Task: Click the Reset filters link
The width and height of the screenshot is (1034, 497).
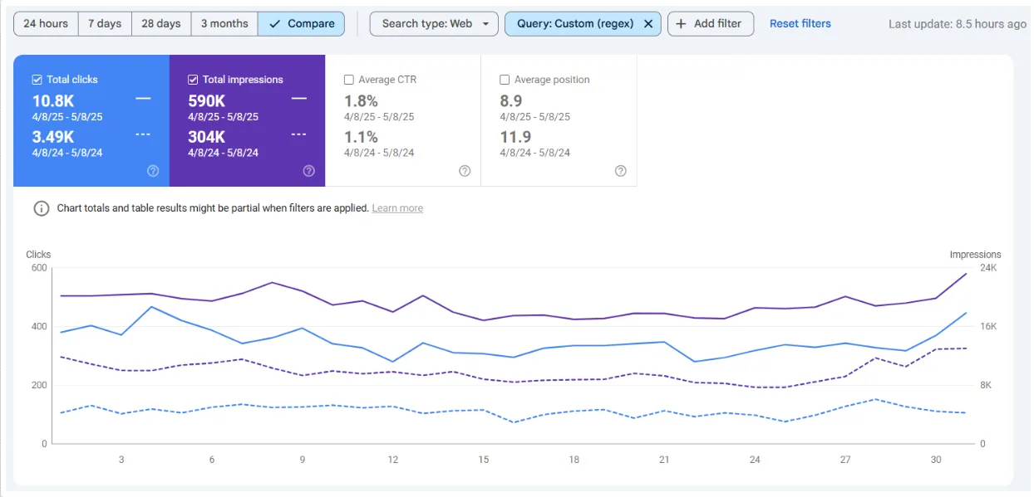Action: click(x=799, y=23)
